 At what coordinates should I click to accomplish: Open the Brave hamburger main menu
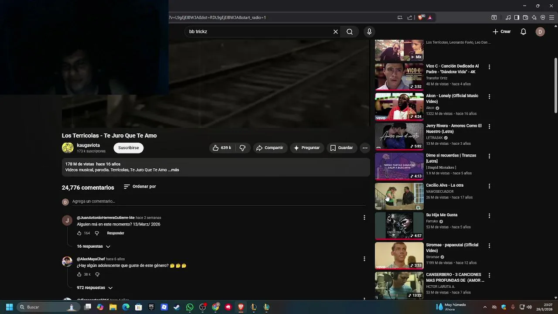click(x=552, y=17)
